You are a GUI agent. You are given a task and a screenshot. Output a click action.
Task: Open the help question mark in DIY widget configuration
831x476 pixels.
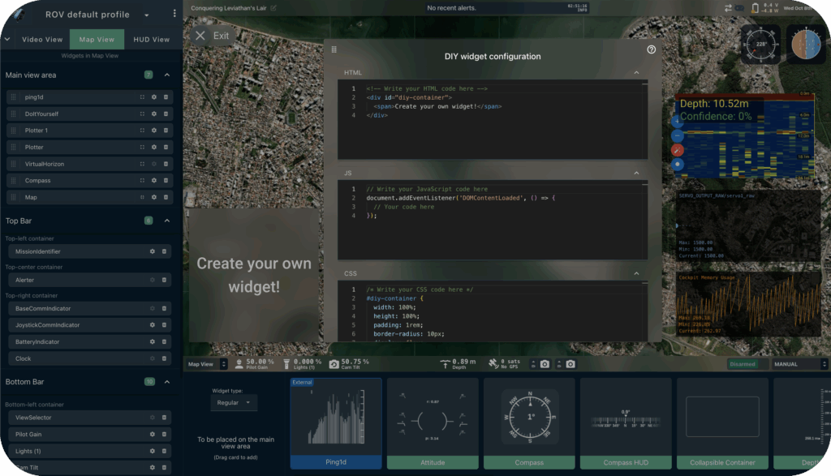651,49
